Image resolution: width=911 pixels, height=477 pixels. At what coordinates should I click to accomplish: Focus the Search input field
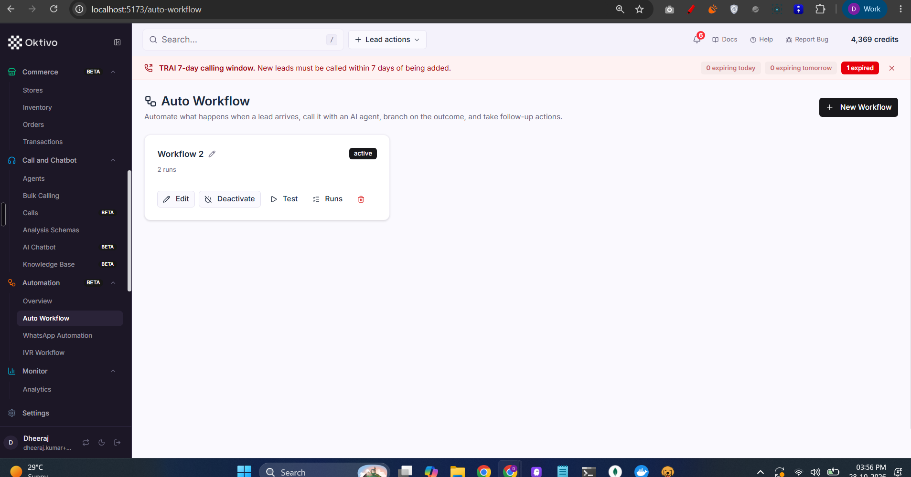pos(243,40)
